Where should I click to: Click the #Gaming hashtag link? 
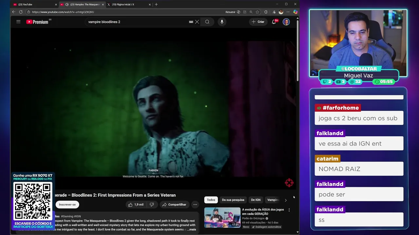click(x=67, y=216)
